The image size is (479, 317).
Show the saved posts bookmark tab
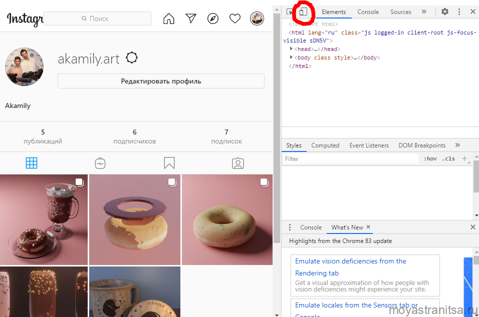(169, 163)
